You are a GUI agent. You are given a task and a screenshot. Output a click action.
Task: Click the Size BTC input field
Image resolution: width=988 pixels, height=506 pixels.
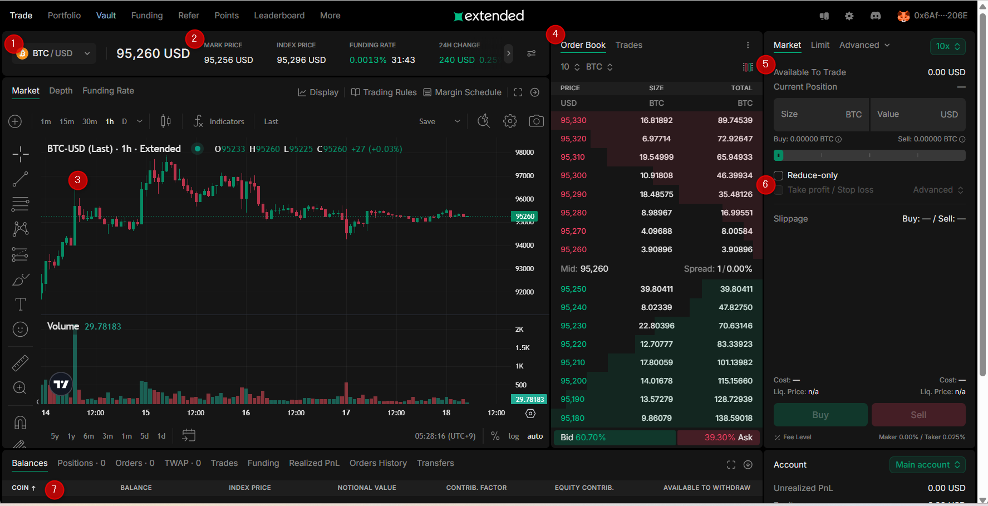click(x=821, y=115)
